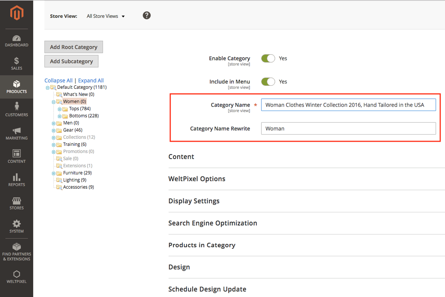The width and height of the screenshot is (445, 297).
Task: Select Tops (784) category label
Action: 80,109
